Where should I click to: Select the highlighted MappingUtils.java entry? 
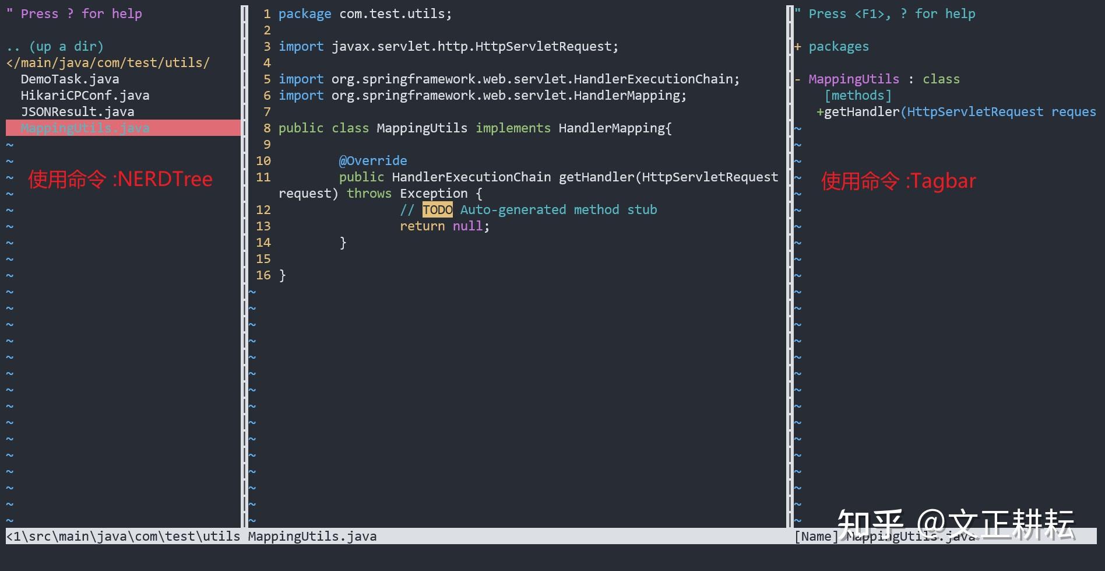click(123, 128)
